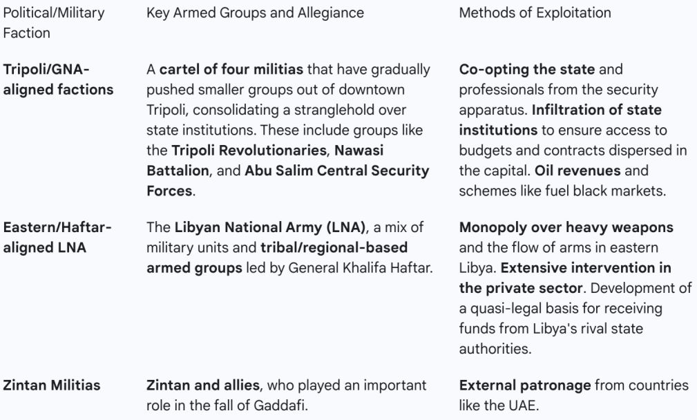The image size is (697, 420).
Task: Click "Abu Salim Central Security Forces" text
Action: click(336, 170)
